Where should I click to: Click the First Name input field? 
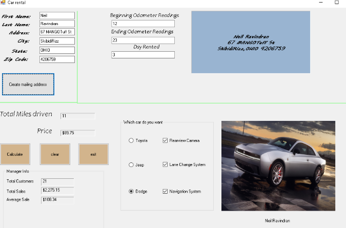57,16
